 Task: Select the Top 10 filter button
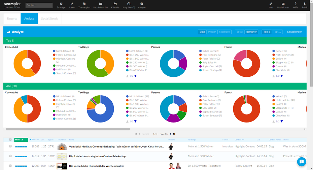[x=277, y=32]
